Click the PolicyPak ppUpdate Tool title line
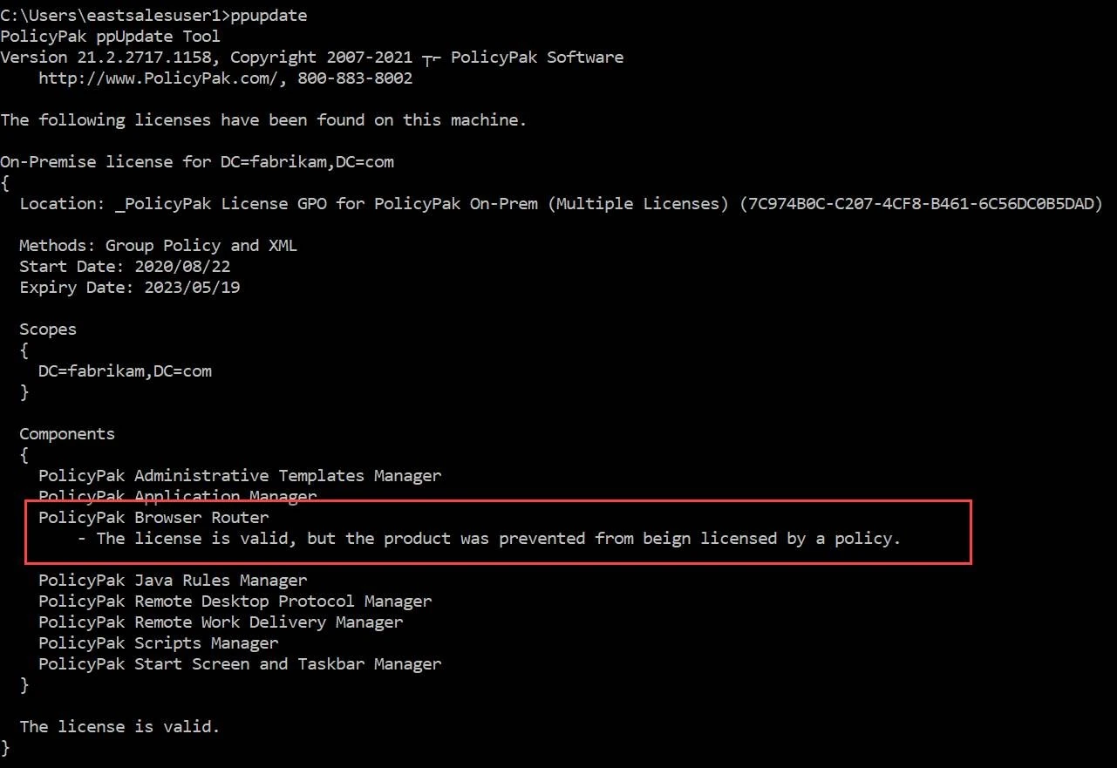Image resolution: width=1117 pixels, height=768 pixels. (110, 37)
